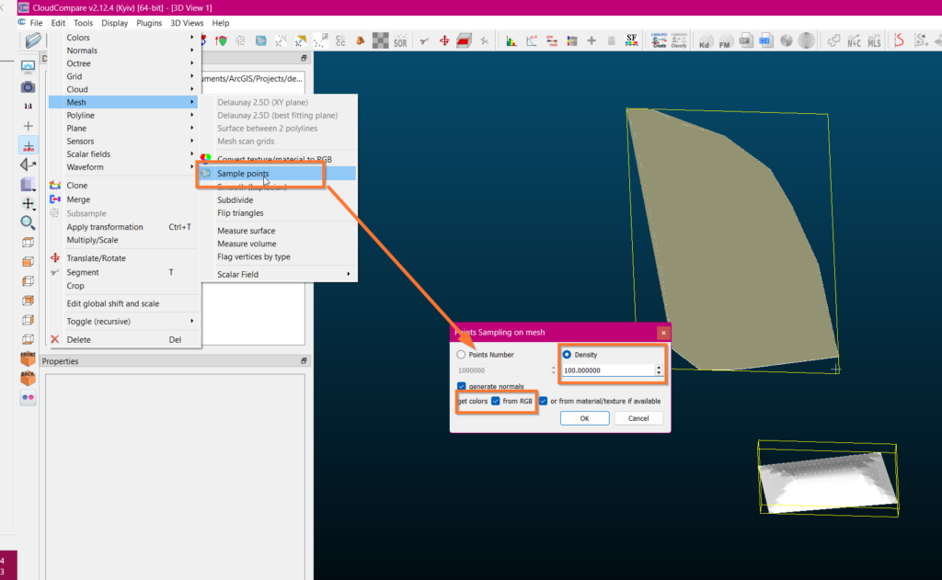The height and width of the screenshot is (580, 942).
Task: Click the SOR filter toolbar icon
Action: (x=400, y=40)
